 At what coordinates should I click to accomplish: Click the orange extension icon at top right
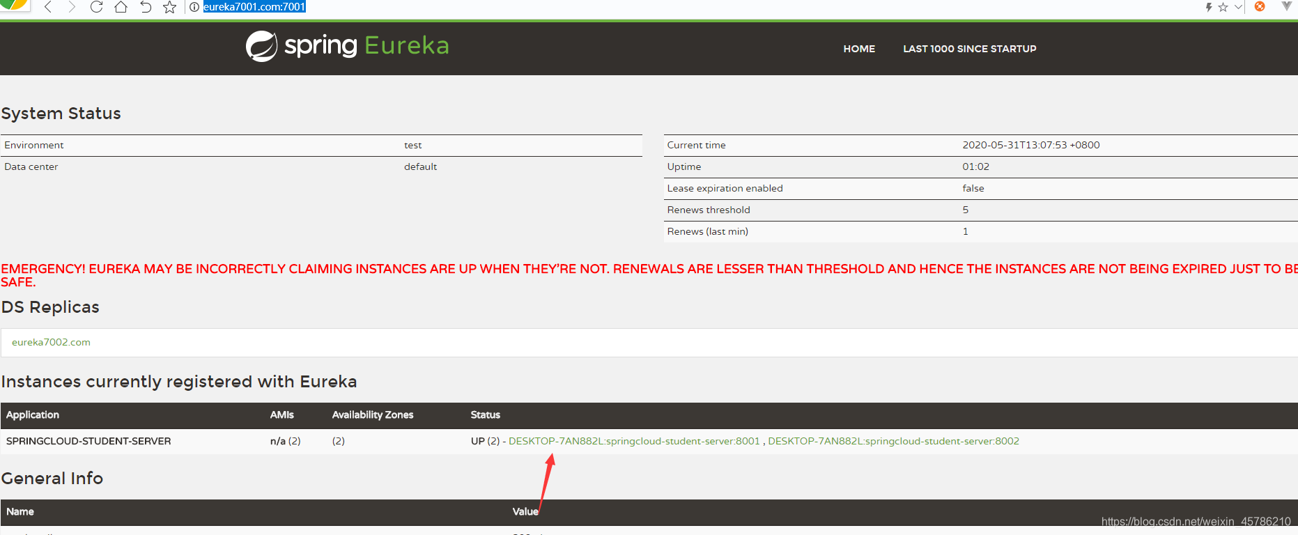pyautogui.click(x=1260, y=6)
